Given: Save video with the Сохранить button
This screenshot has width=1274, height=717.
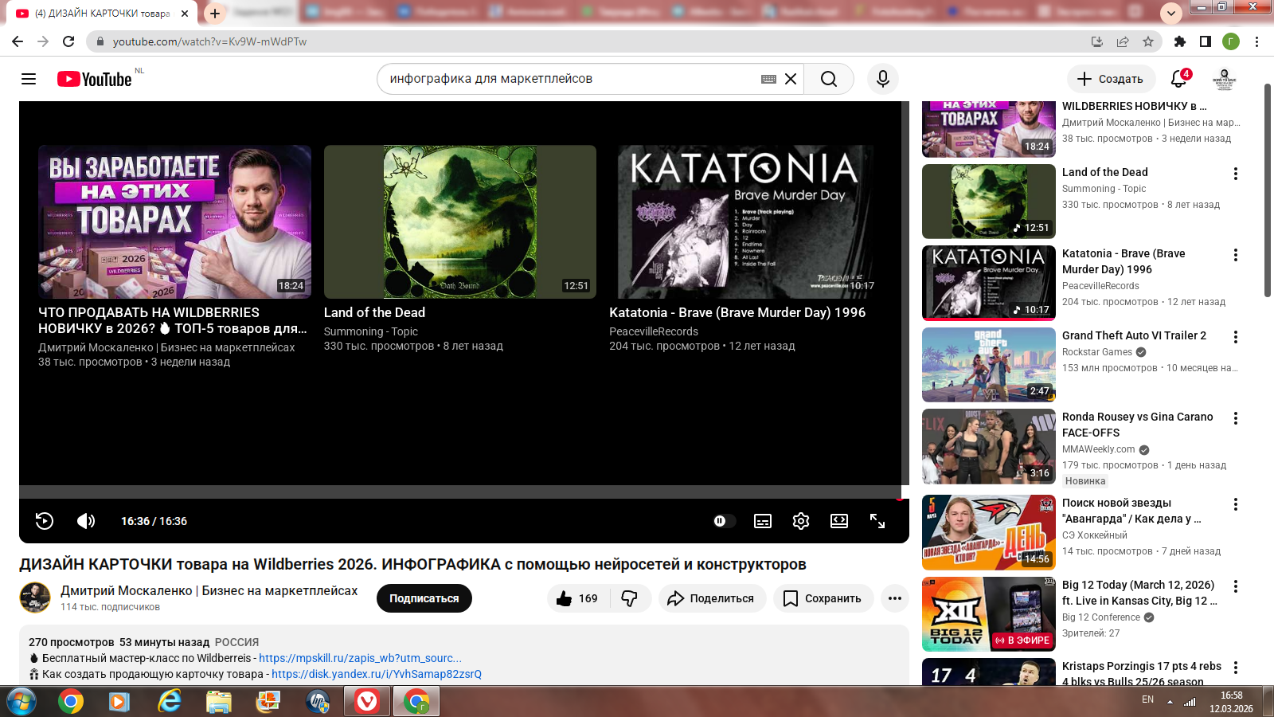Looking at the screenshot, I should point(823,598).
